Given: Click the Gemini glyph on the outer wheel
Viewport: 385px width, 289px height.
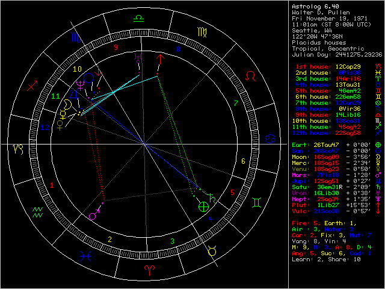Looking at the screenshot, I should click(257, 203).
